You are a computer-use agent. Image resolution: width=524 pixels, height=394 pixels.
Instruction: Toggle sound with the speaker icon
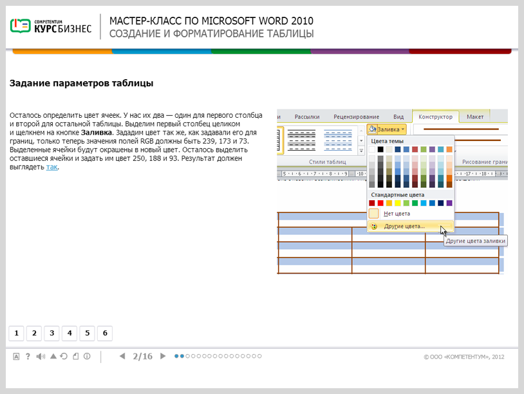[41, 357]
